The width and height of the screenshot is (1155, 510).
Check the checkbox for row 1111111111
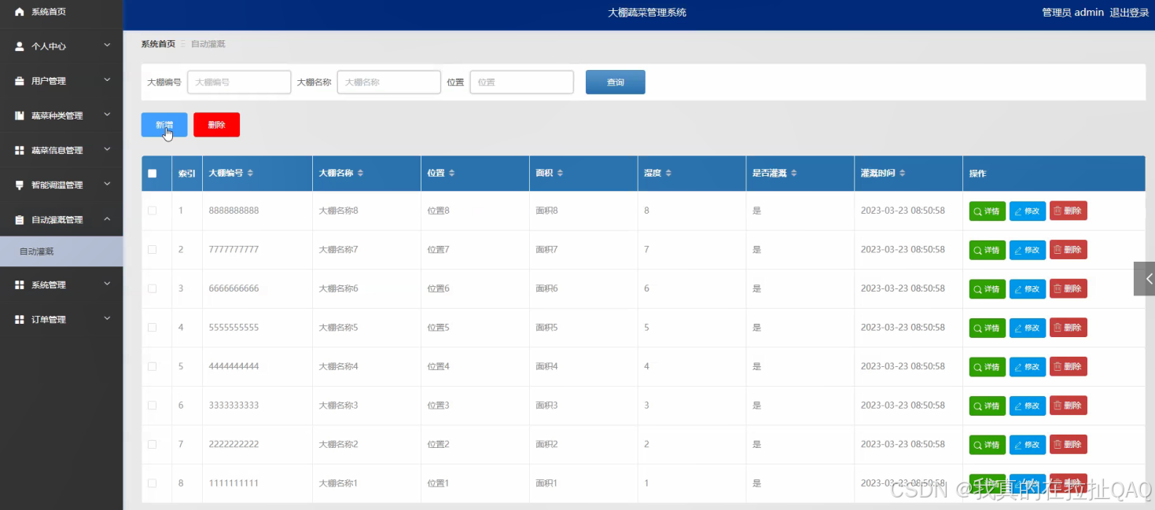(x=153, y=482)
